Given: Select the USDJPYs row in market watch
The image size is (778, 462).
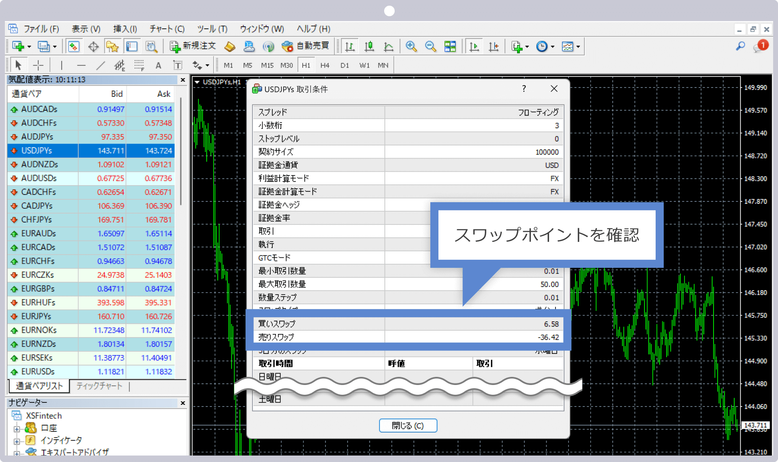Looking at the screenshot, I should pos(91,150).
